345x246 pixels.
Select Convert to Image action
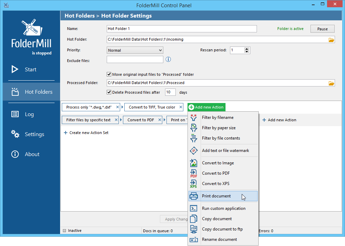point(223,163)
